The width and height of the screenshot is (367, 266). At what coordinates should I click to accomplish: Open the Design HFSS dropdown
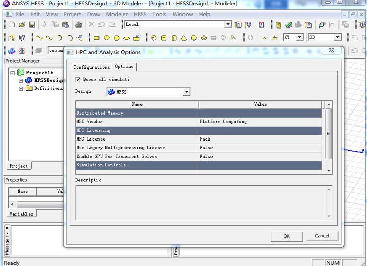click(x=186, y=92)
